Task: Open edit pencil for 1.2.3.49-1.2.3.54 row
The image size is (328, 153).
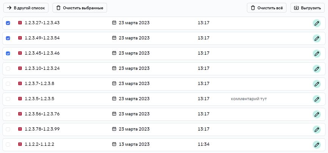Action: 317,38
